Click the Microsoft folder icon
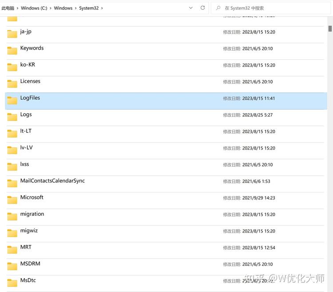Viewport: 333px width, 292px height. [12, 200]
